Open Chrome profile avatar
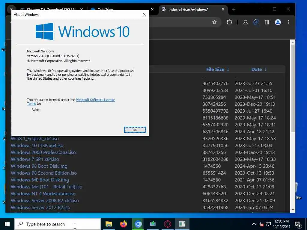This screenshot has height=230, width=307. (x=278, y=22)
